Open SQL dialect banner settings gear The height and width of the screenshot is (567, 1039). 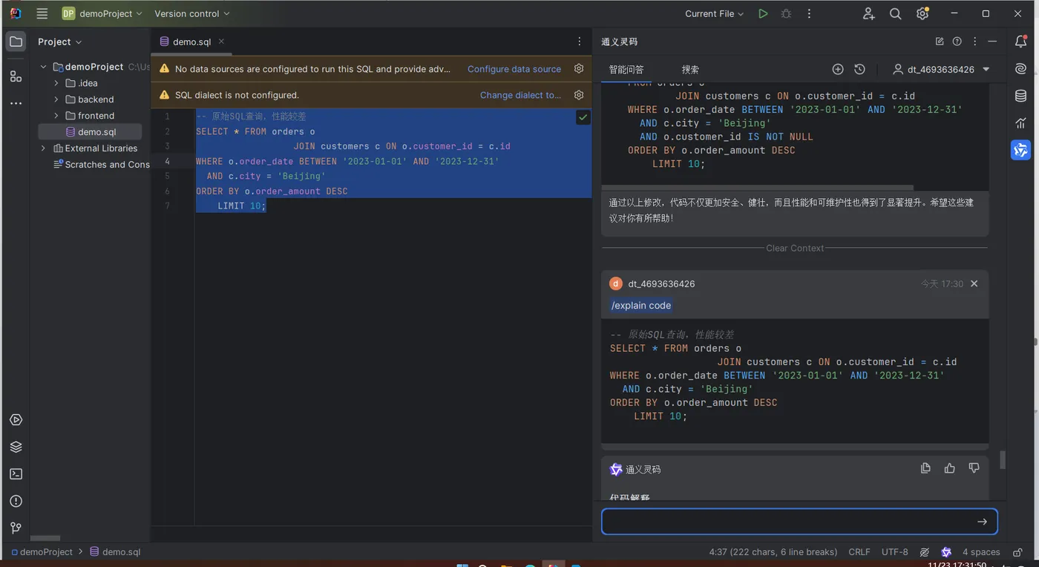click(x=579, y=95)
